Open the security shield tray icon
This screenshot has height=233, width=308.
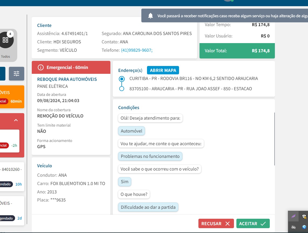coord(304,216)
